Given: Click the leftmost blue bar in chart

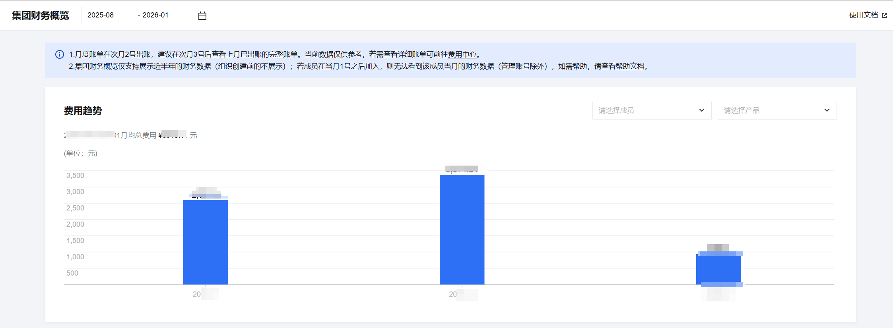Looking at the screenshot, I should pos(206,242).
